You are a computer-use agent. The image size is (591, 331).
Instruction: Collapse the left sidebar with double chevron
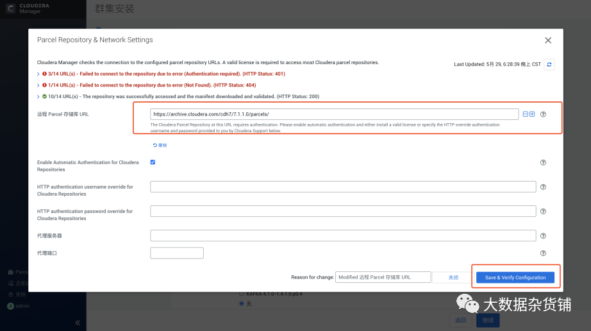[78, 323]
